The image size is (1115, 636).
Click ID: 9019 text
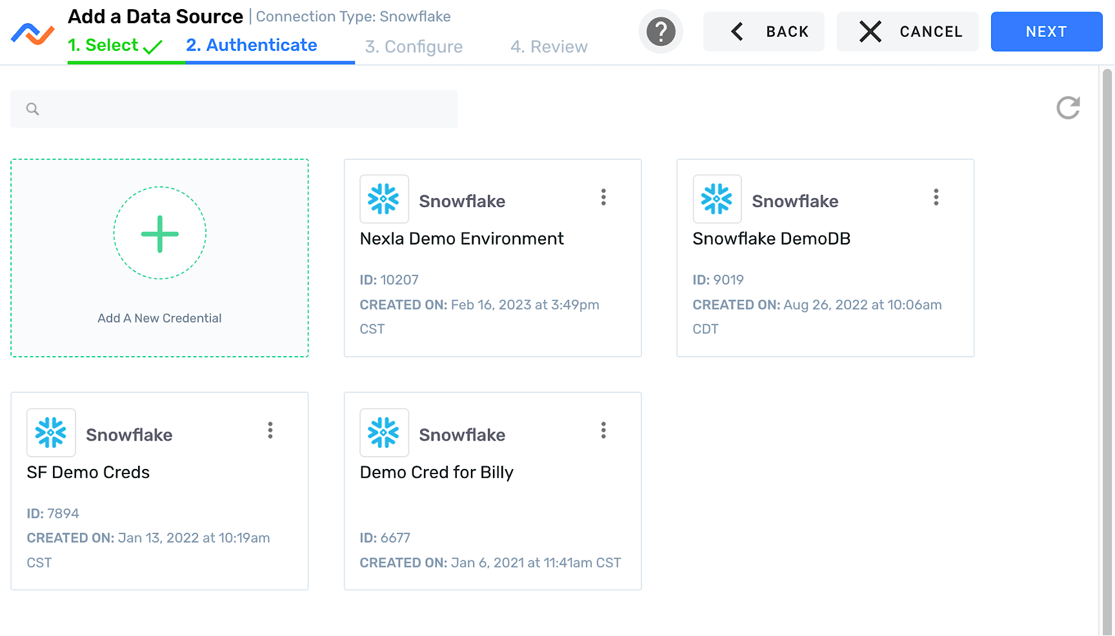(718, 280)
